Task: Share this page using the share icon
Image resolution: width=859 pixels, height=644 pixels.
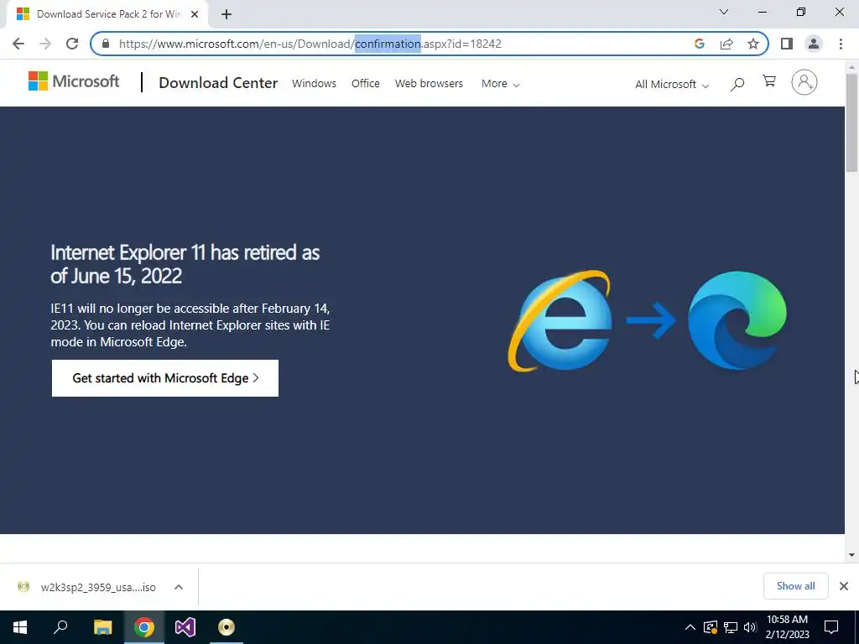Action: [726, 44]
